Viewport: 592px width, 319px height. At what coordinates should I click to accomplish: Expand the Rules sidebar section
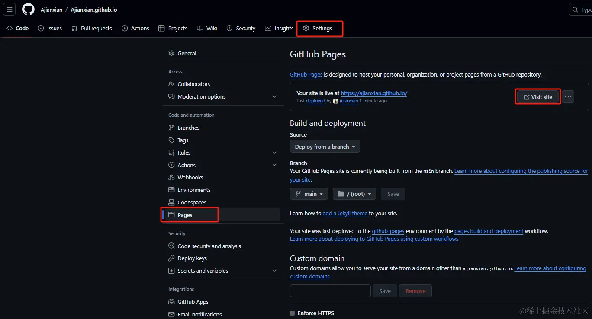coord(222,153)
